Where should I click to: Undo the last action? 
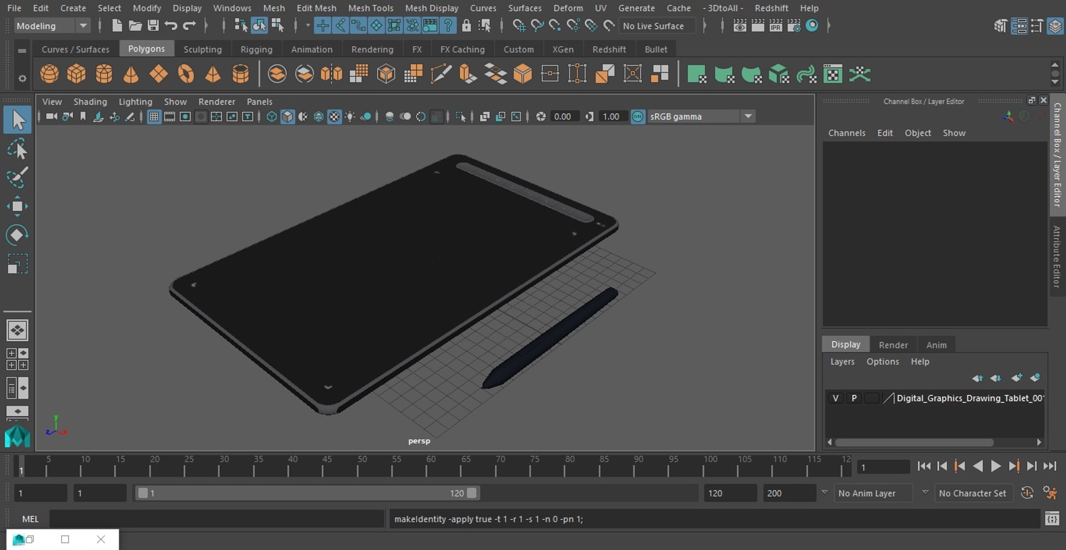click(x=171, y=26)
